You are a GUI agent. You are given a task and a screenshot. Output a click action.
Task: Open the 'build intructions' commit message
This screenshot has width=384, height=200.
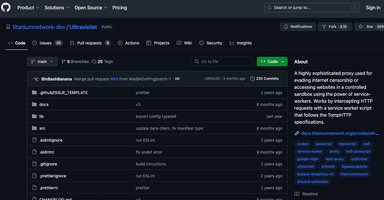tap(151, 164)
